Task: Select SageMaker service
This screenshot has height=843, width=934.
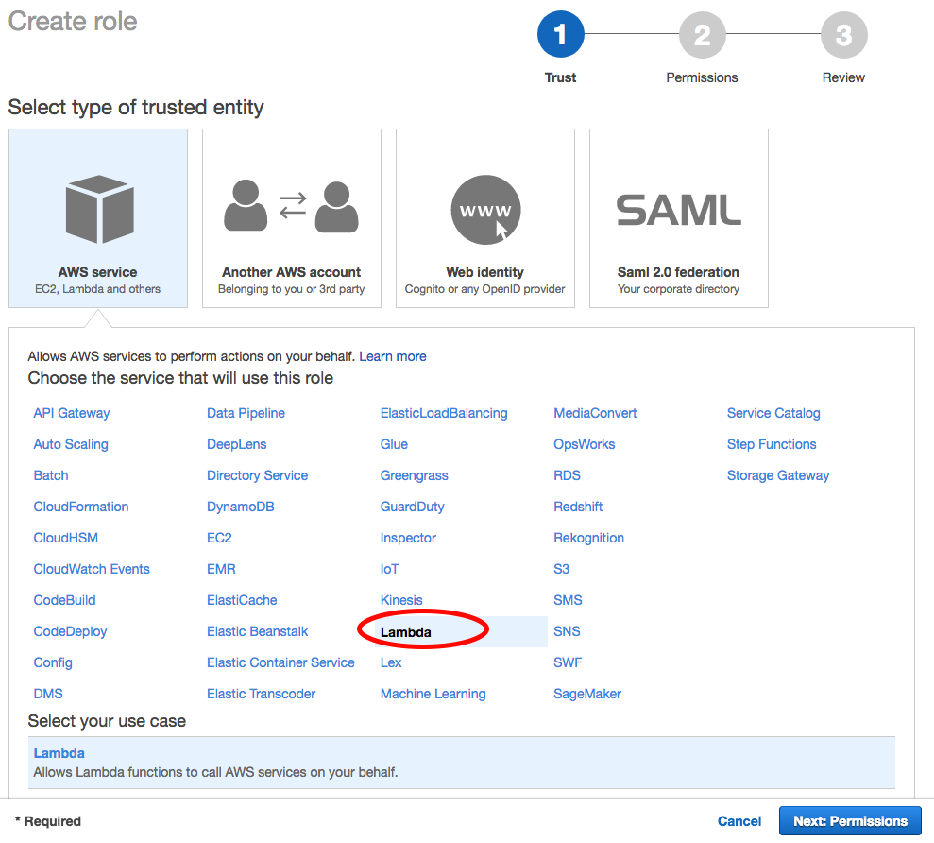Action: [x=586, y=694]
